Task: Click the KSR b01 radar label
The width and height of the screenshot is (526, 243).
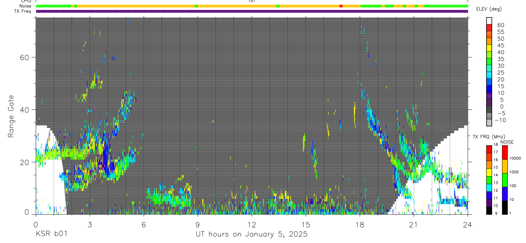Action: tap(51, 234)
